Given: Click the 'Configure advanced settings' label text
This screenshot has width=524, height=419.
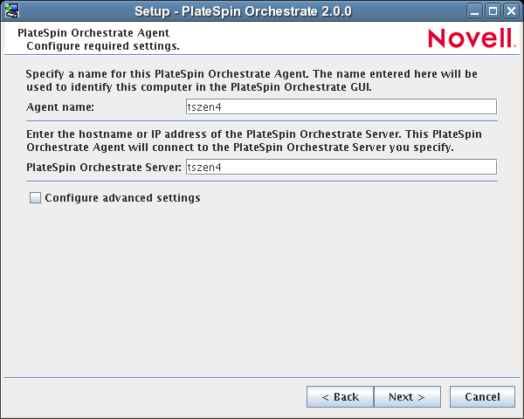Looking at the screenshot, I should [x=122, y=198].
